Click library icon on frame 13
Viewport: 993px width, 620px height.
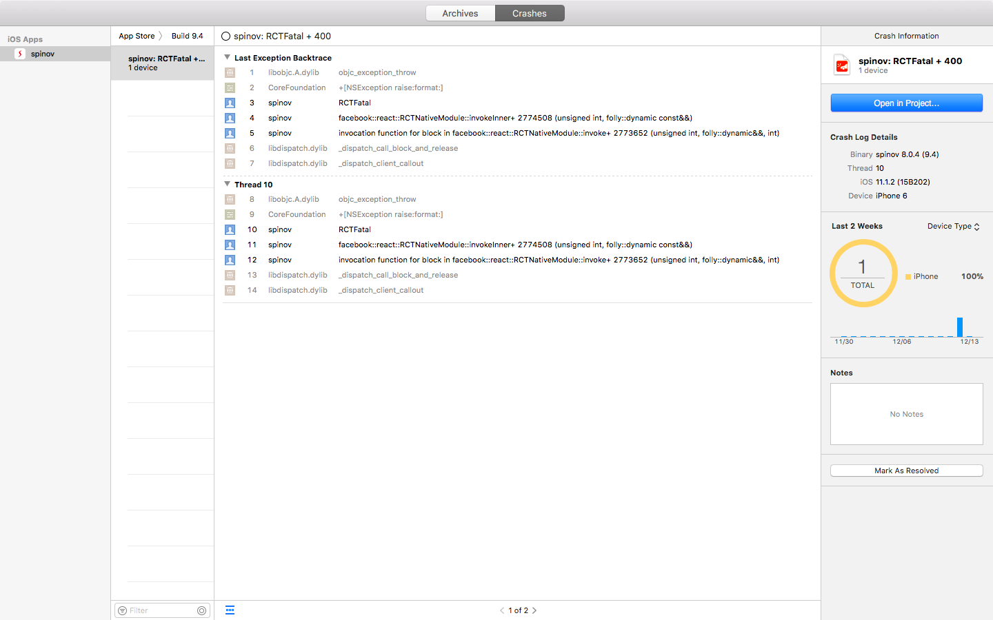click(230, 275)
